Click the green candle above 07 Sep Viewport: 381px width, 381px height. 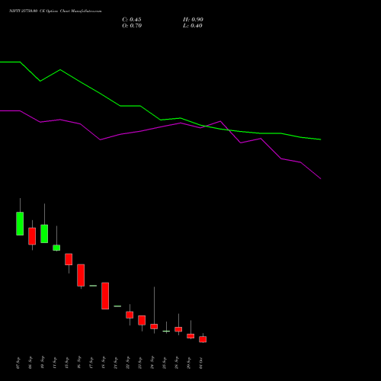tap(20, 223)
